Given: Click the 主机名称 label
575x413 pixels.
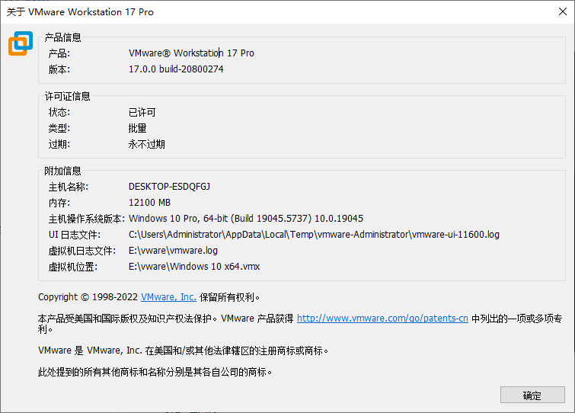Looking at the screenshot, I should click(x=69, y=187).
